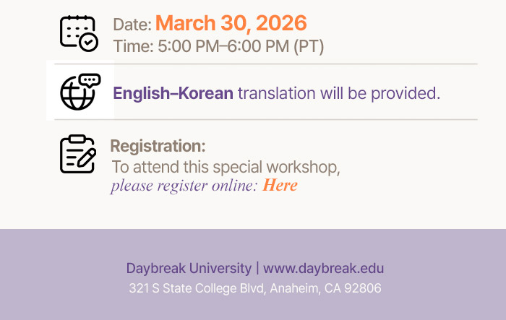Click the globe translation icon
This screenshot has height=320, width=506.
coord(78,93)
